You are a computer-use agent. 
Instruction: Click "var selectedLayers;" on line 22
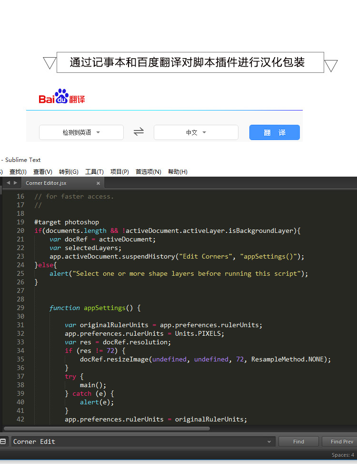pos(86,248)
